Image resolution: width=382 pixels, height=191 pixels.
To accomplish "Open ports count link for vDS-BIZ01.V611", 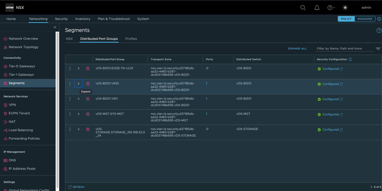I will (206, 99).
